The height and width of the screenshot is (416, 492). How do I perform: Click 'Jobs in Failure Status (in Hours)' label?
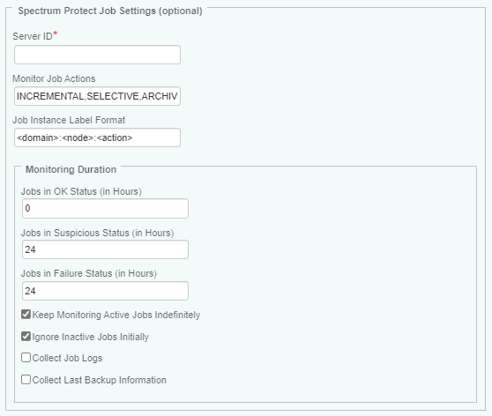coord(89,273)
